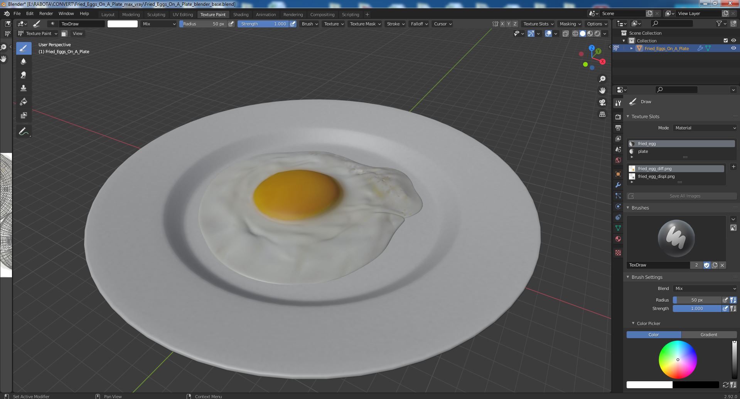Screen dimensions: 740x399
Task: Toggle camera view icon
Action: click(602, 102)
